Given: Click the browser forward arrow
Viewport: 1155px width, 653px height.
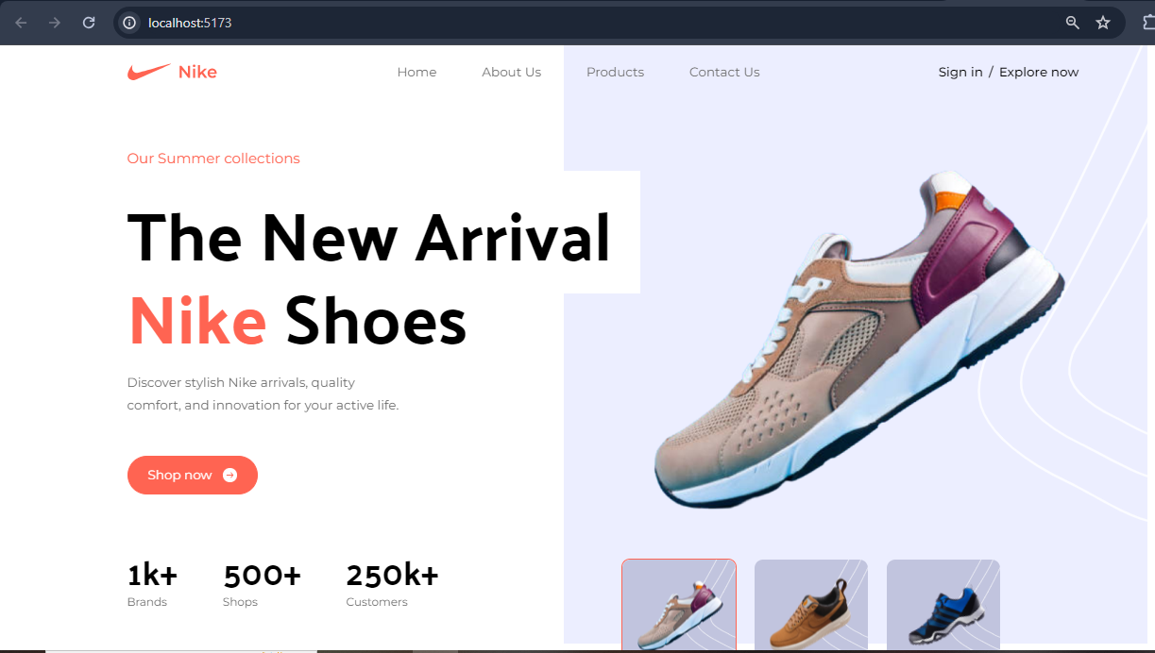Looking at the screenshot, I should click(x=55, y=23).
